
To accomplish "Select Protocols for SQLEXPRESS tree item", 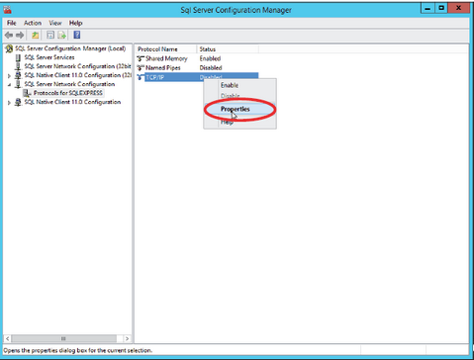I will pos(68,93).
